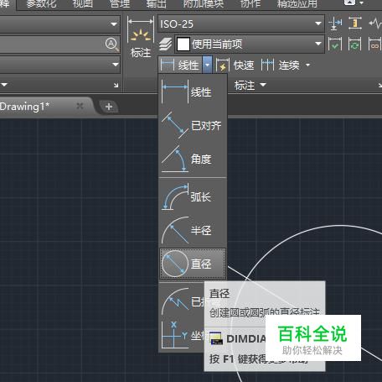
Task: Click the orange reassociate dimension icon
Action: click(x=375, y=44)
